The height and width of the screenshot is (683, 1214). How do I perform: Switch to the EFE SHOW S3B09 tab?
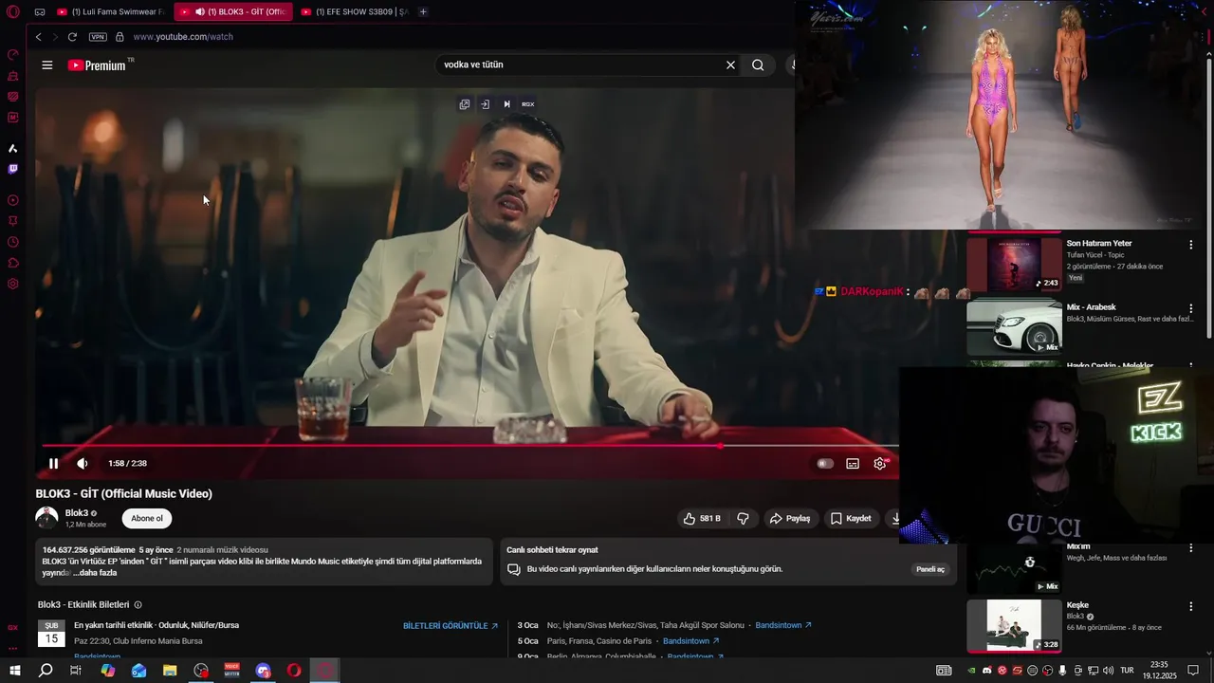pos(355,11)
